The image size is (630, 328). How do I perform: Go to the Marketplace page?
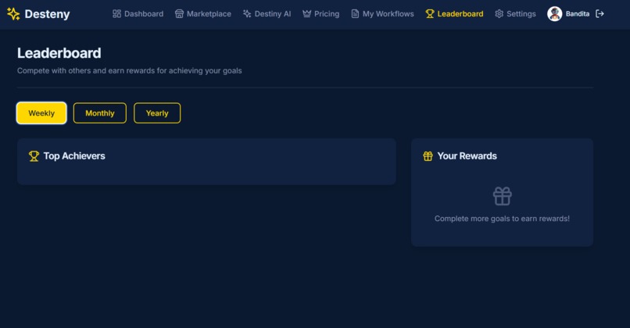pyautogui.click(x=203, y=13)
